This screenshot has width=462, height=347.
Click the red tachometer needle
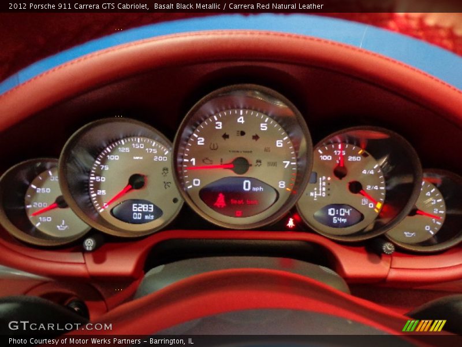tap(211, 167)
